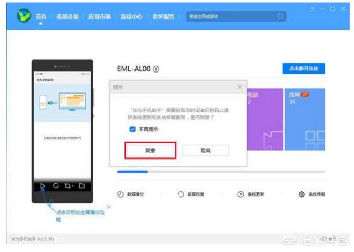354x252 pixels.
Task: Switch to 我的设备 tab
Action: tap(67, 17)
